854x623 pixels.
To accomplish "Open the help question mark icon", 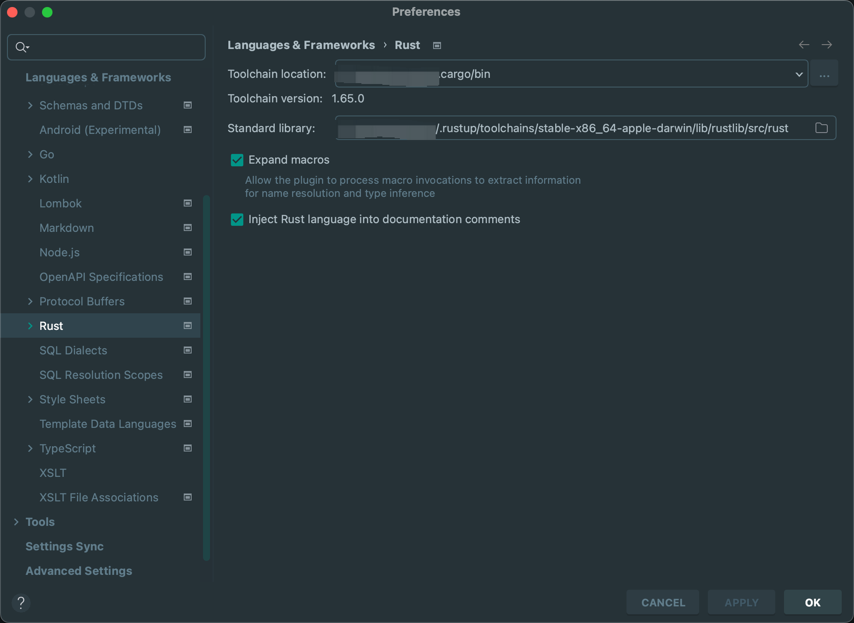I will tap(22, 602).
